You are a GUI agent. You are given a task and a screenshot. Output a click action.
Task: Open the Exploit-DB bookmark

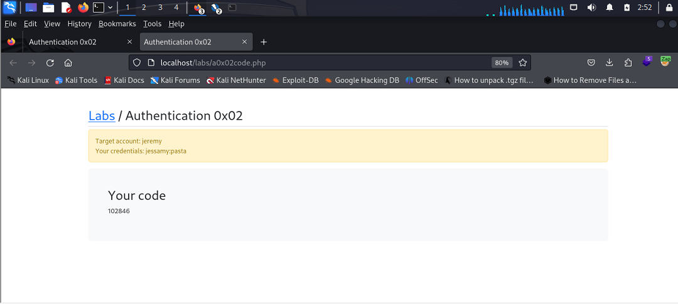point(295,80)
